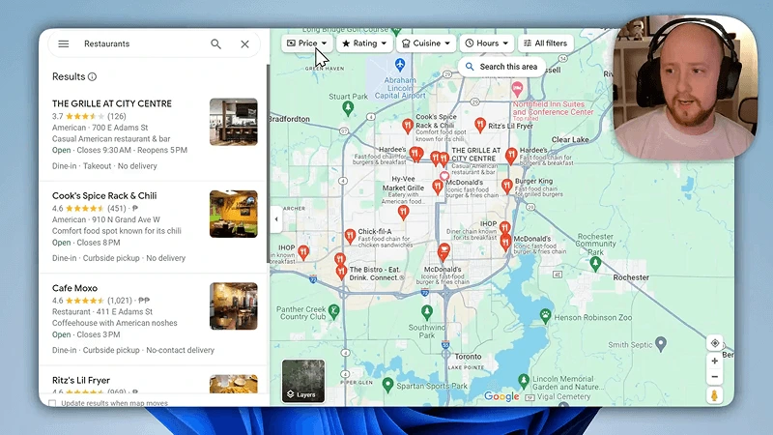Click the Bradfordton map label
The width and height of the screenshot is (773, 435).
click(290, 119)
